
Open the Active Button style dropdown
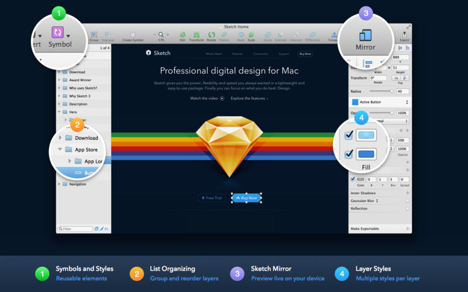tap(378, 102)
